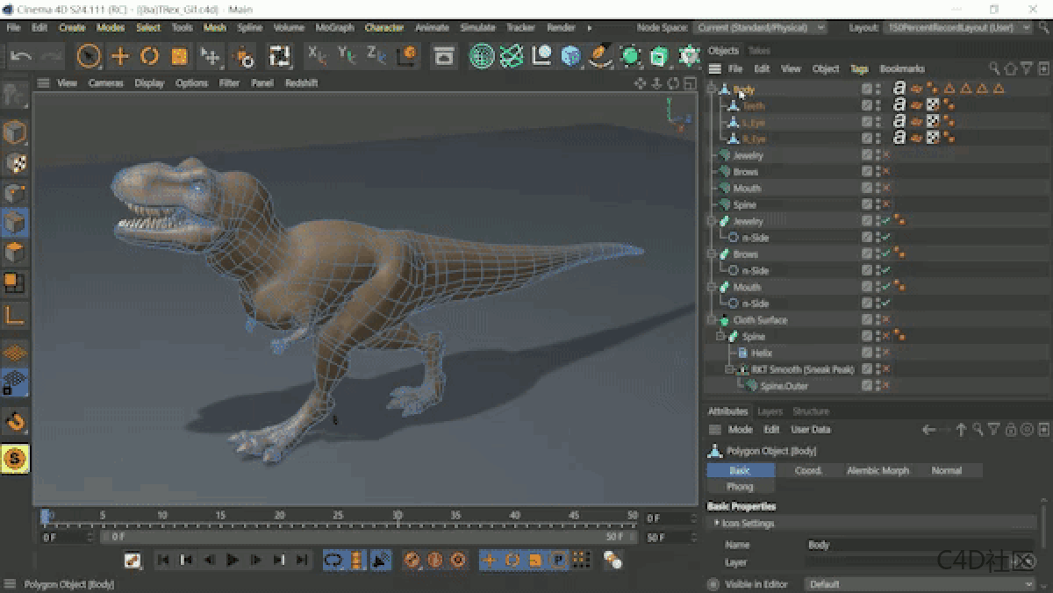The height and width of the screenshot is (593, 1053).
Task: Select the Rotate tool
Action: [x=147, y=56]
